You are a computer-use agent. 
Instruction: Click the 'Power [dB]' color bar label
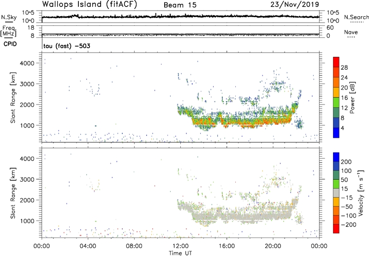pos(352,98)
